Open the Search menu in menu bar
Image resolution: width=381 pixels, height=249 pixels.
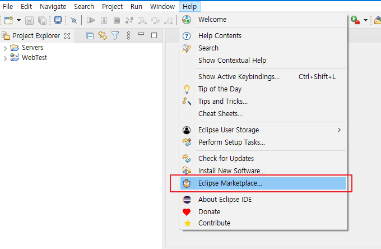(x=84, y=7)
